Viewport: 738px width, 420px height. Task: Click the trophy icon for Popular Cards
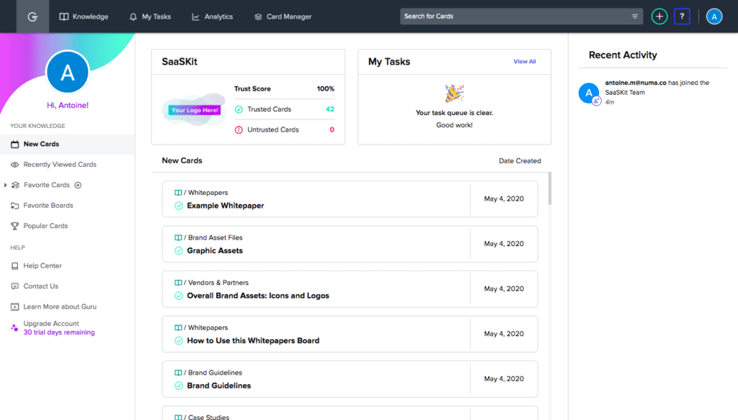(15, 226)
